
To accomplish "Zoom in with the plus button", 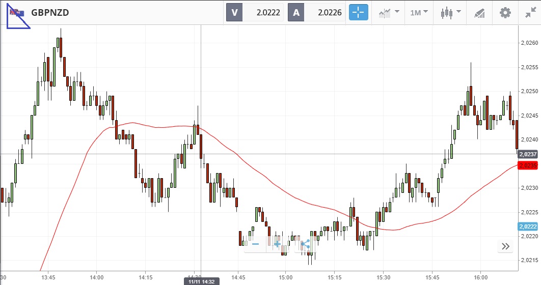I will tap(277, 244).
